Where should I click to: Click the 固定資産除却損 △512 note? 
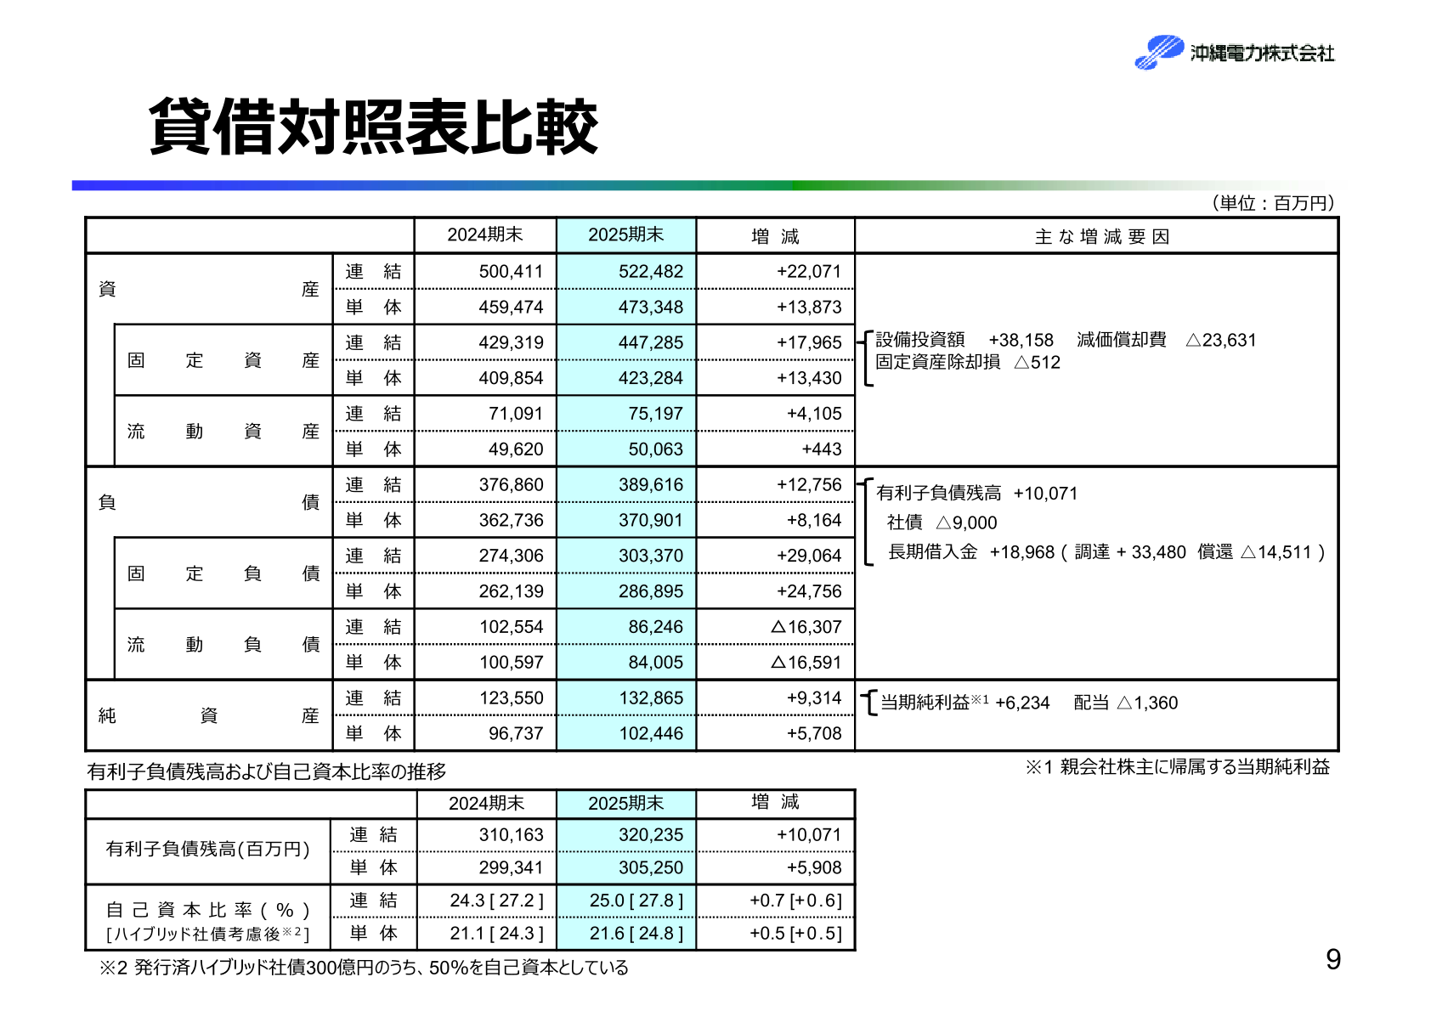pos(968,362)
